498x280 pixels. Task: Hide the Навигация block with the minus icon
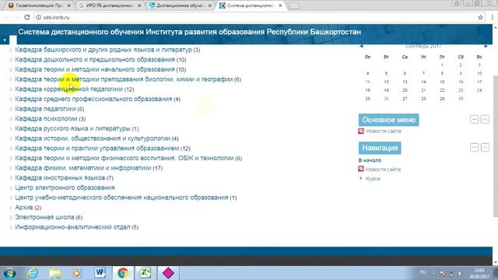474,147
